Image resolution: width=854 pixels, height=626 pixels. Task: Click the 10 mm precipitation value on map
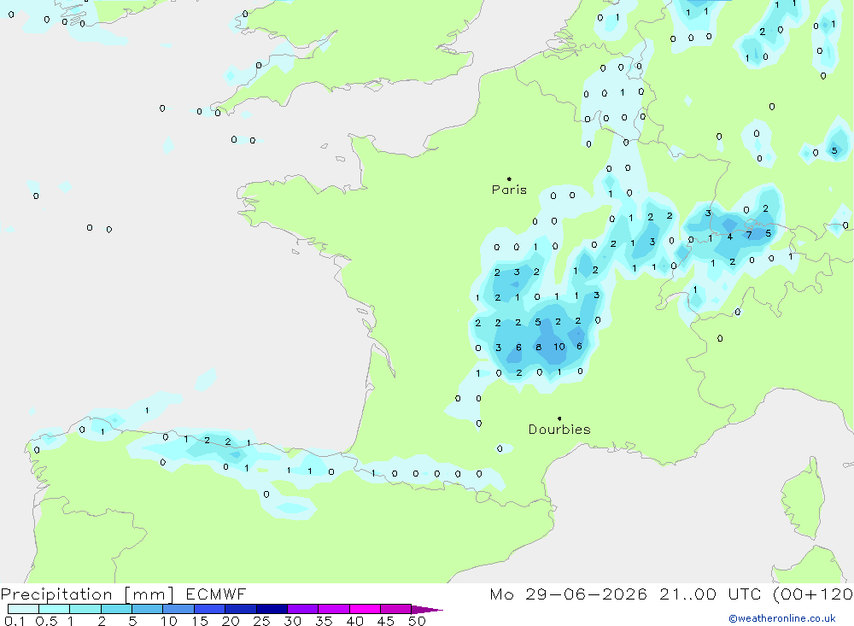click(x=559, y=347)
